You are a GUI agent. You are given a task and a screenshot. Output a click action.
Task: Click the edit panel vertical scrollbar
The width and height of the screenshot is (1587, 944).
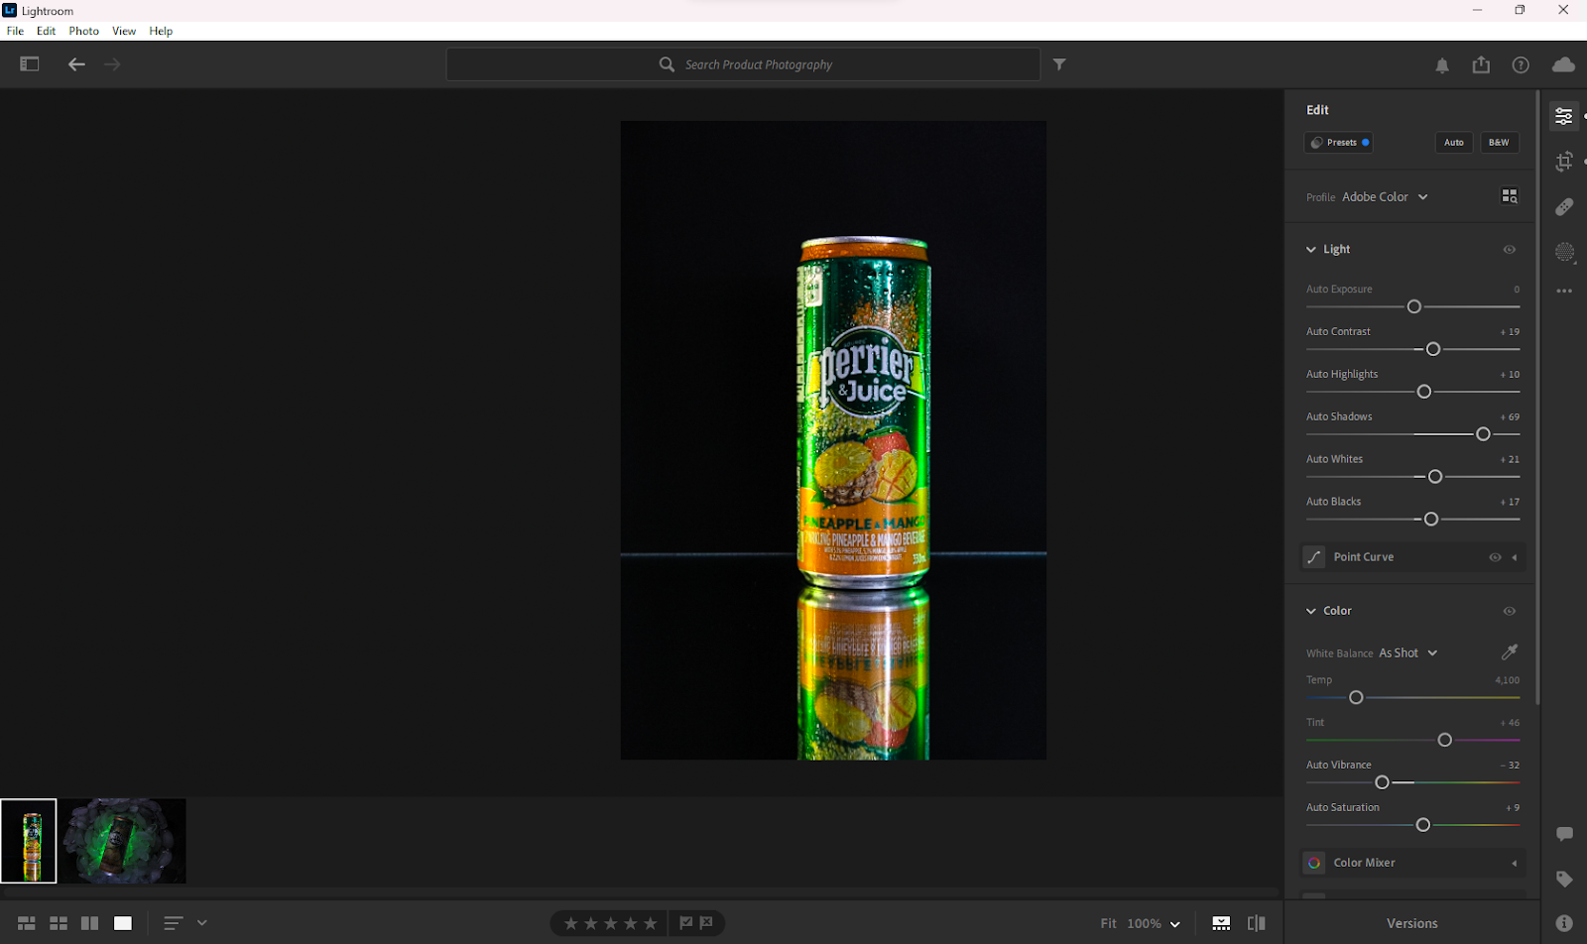[1537, 397]
